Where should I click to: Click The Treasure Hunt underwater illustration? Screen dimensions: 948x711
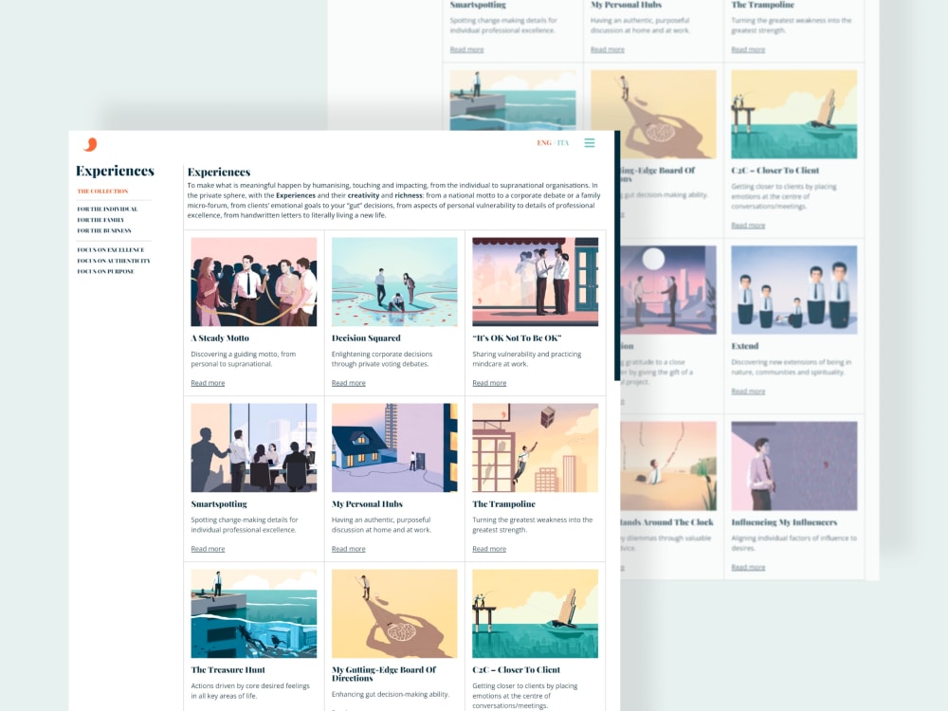254,613
